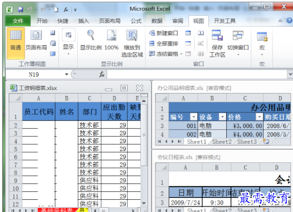Open Excel Help question mark icon
Screen dimensions: 293x212
coord(289,21)
